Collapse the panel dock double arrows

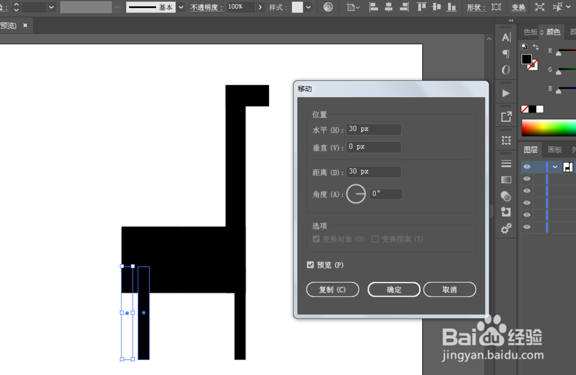coord(511,21)
